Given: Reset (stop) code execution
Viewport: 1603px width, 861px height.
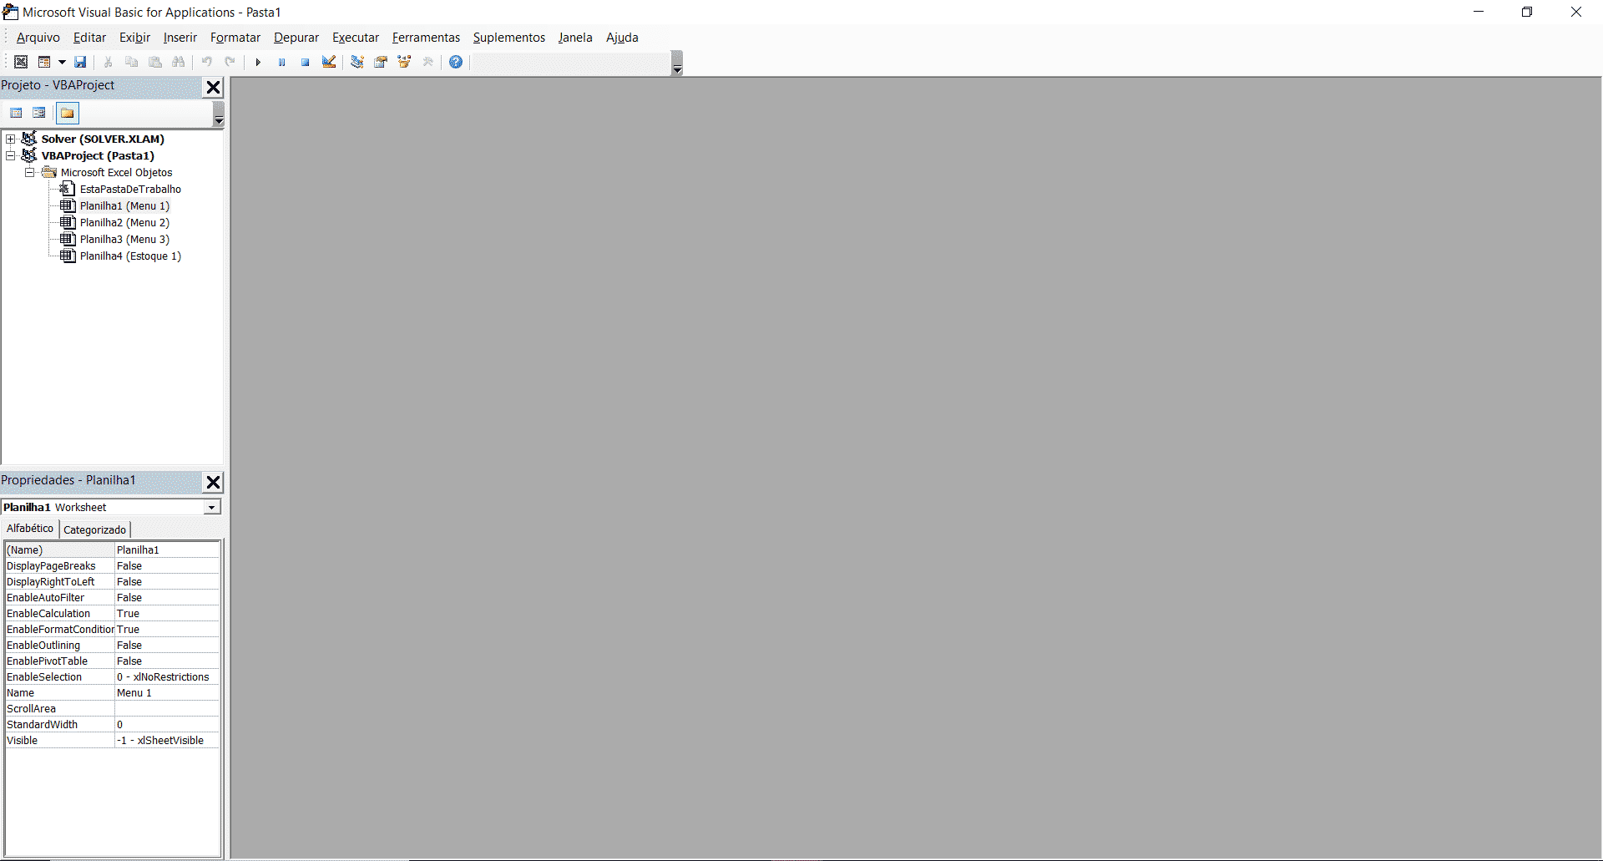Looking at the screenshot, I should pyautogui.click(x=306, y=62).
